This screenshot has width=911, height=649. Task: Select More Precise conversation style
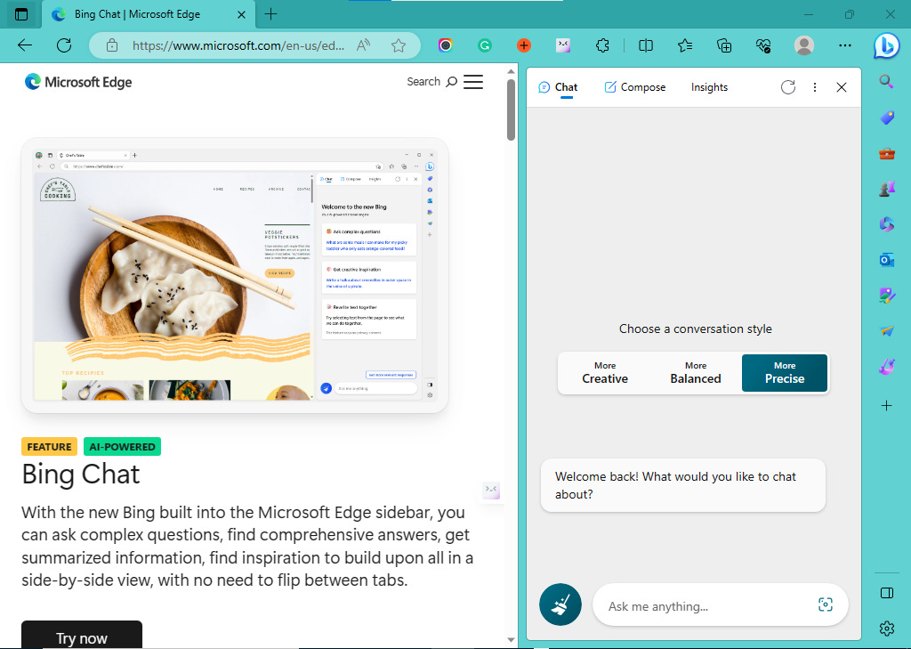point(785,373)
